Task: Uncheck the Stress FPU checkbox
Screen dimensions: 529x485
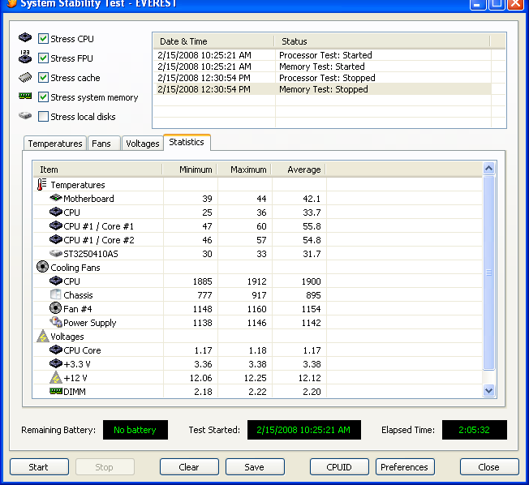Action: tap(43, 58)
